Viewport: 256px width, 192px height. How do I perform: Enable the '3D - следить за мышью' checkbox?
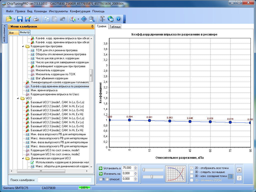click(x=192, y=172)
